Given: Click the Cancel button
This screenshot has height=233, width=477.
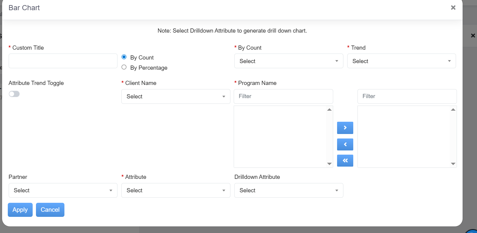Looking at the screenshot, I should coord(50,210).
